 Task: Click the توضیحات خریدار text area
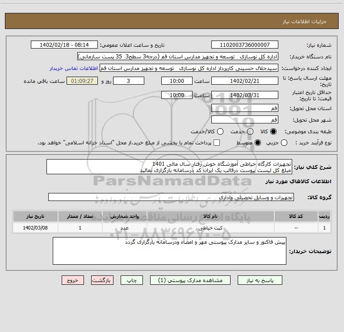pyautogui.click(x=169, y=251)
